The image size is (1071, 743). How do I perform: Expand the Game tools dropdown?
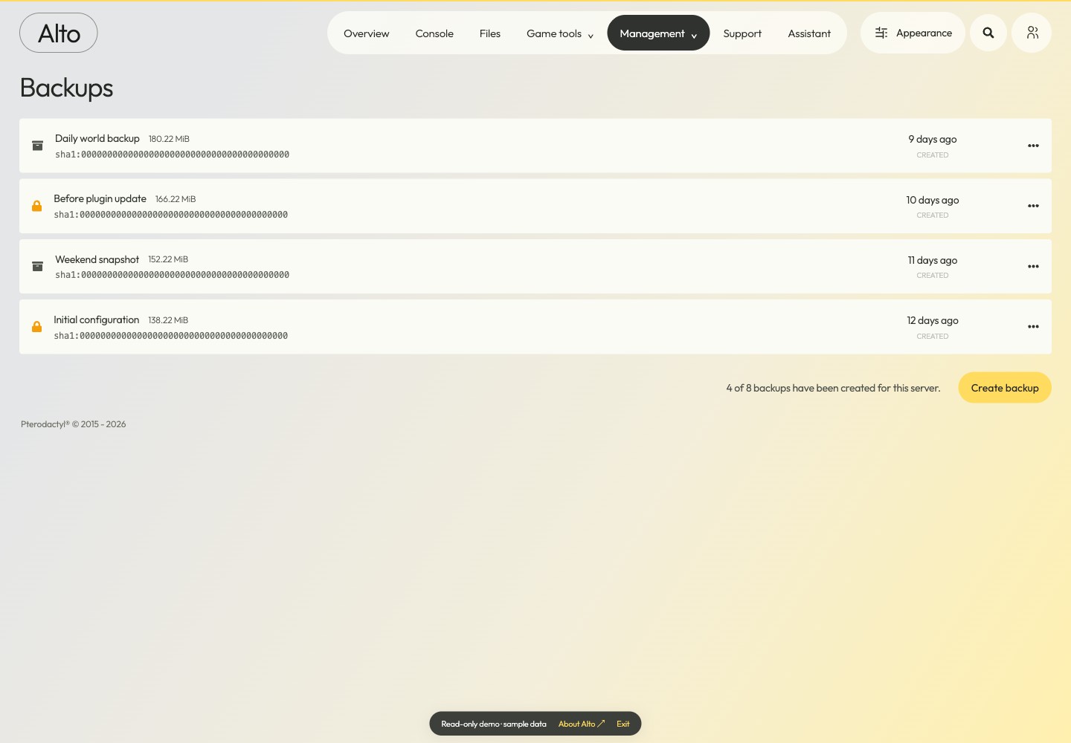click(x=560, y=33)
